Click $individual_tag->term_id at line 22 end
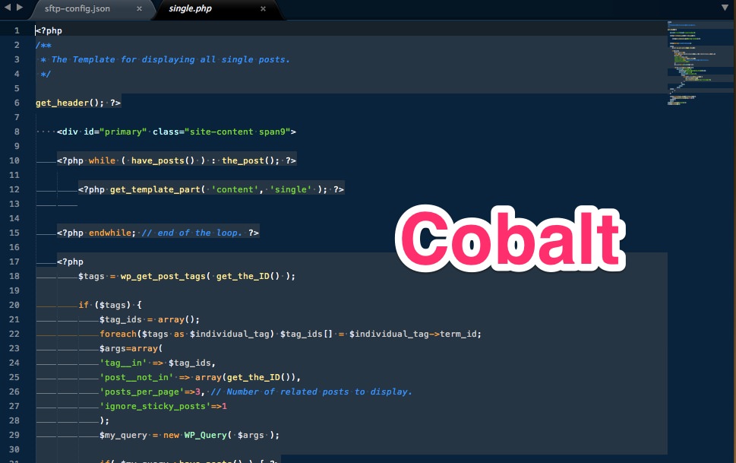This screenshot has height=463, width=736. [415, 334]
